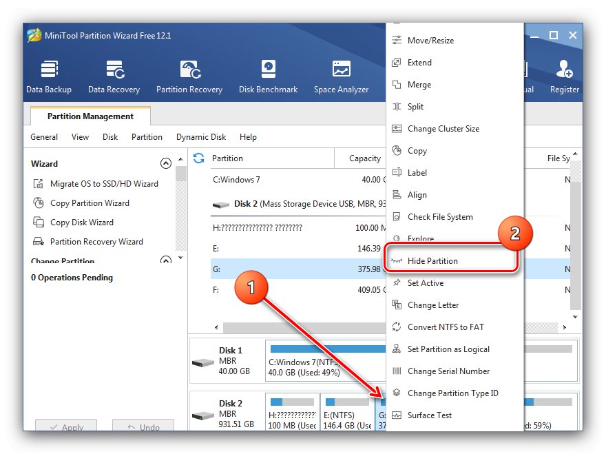The image size is (606, 454).
Task: Open the Help menu
Action: tap(248, 137)
